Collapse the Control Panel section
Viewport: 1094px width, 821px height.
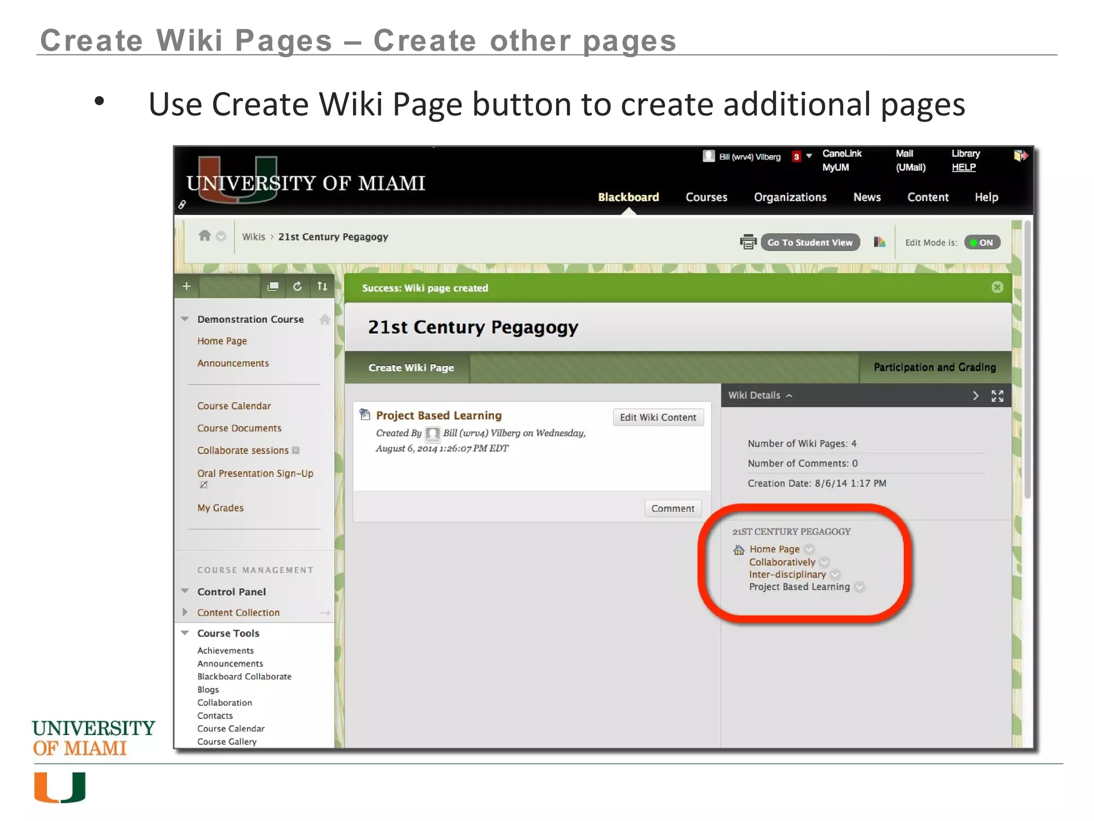(185, 591)
